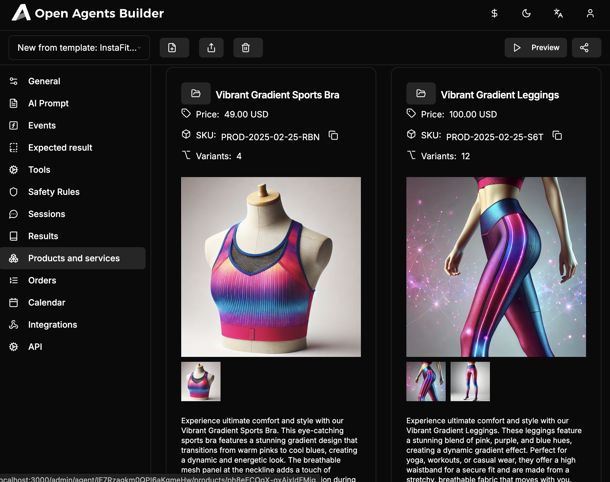Image resolution: width=610 pixels, height=482 pixels.
Task: Open the Vibrant Gradient Sports Bra folder icon
Action: pos(196,93)
